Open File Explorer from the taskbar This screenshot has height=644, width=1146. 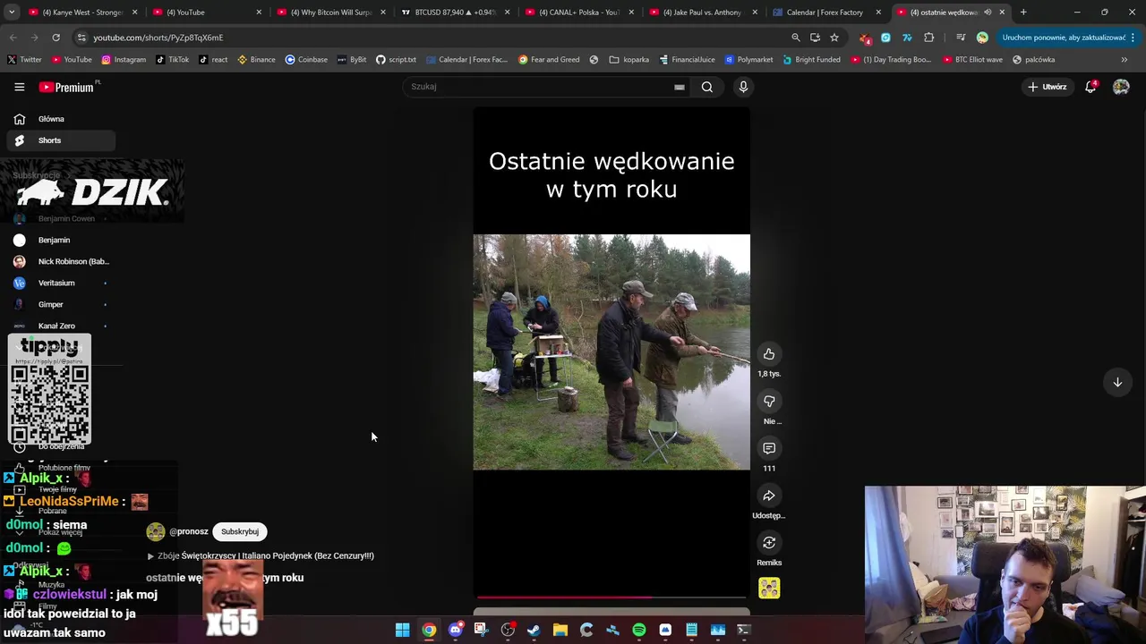point(560,630)
